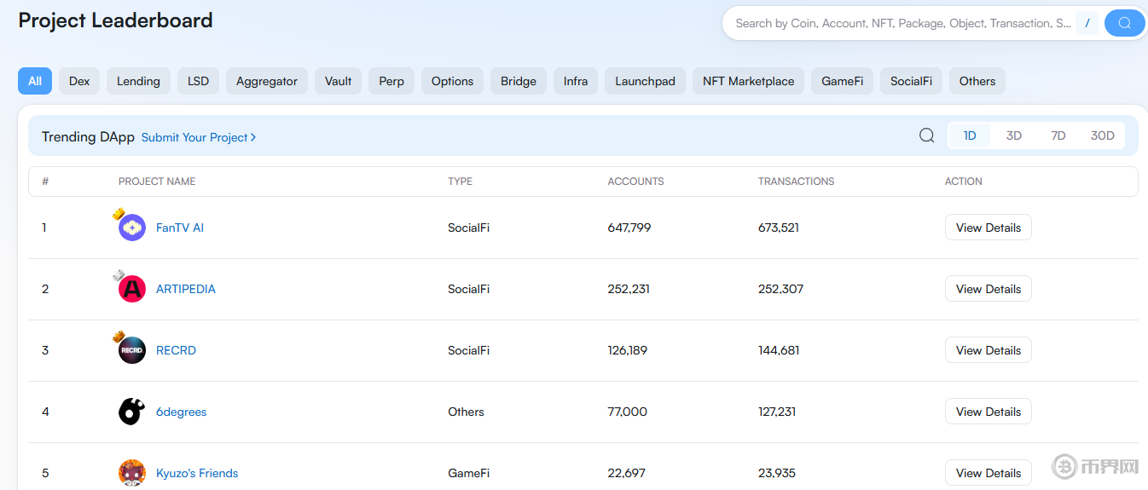Select the NFT Marketplace category tab
This screenshot has height=490, width=1148.
tap(748, 81)
